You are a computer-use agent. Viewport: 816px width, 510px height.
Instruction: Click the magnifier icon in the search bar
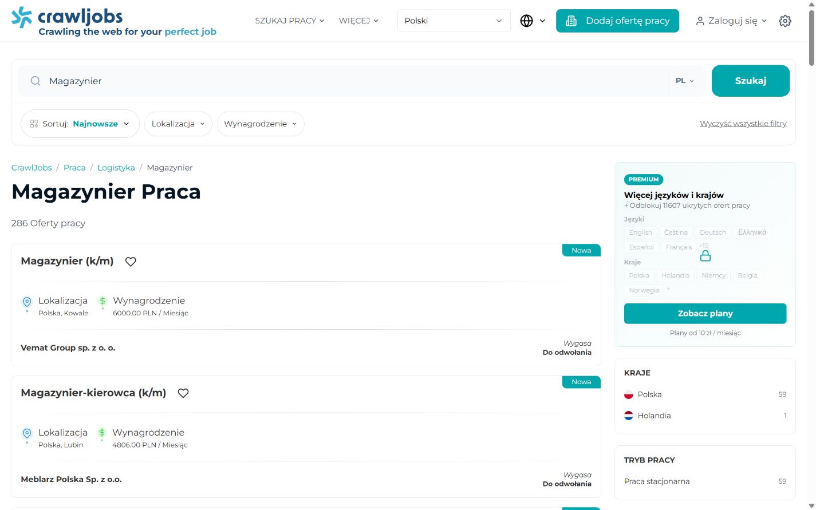tap(36, 81)
